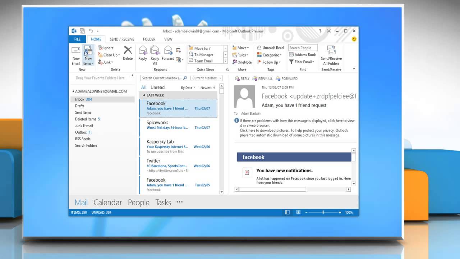
Task: Open the Kaspersky Lab email
Action: click(178, 146)
